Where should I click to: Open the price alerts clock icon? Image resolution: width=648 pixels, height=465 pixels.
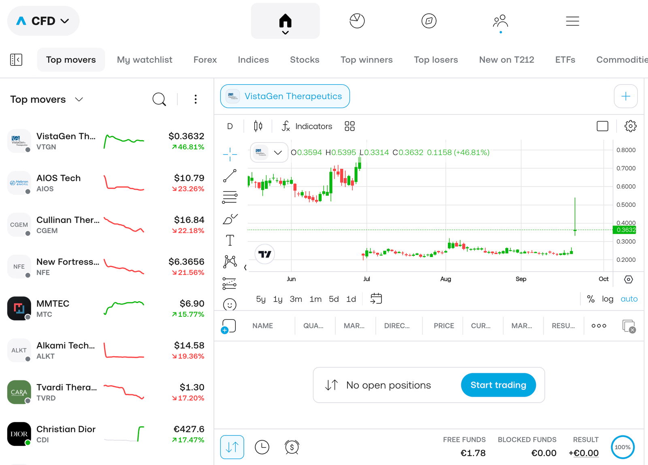tap(292, 447)
